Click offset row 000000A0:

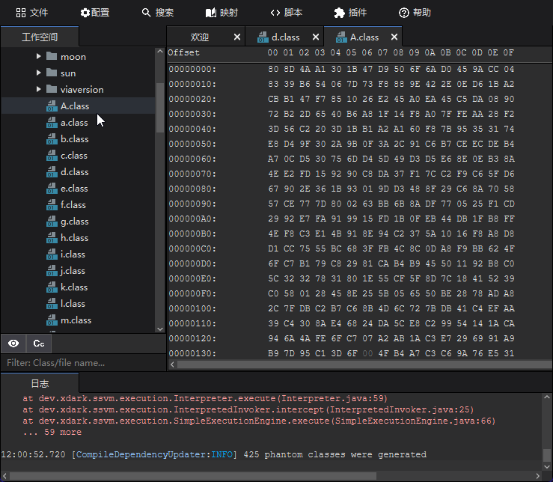(x=192, y=219)
